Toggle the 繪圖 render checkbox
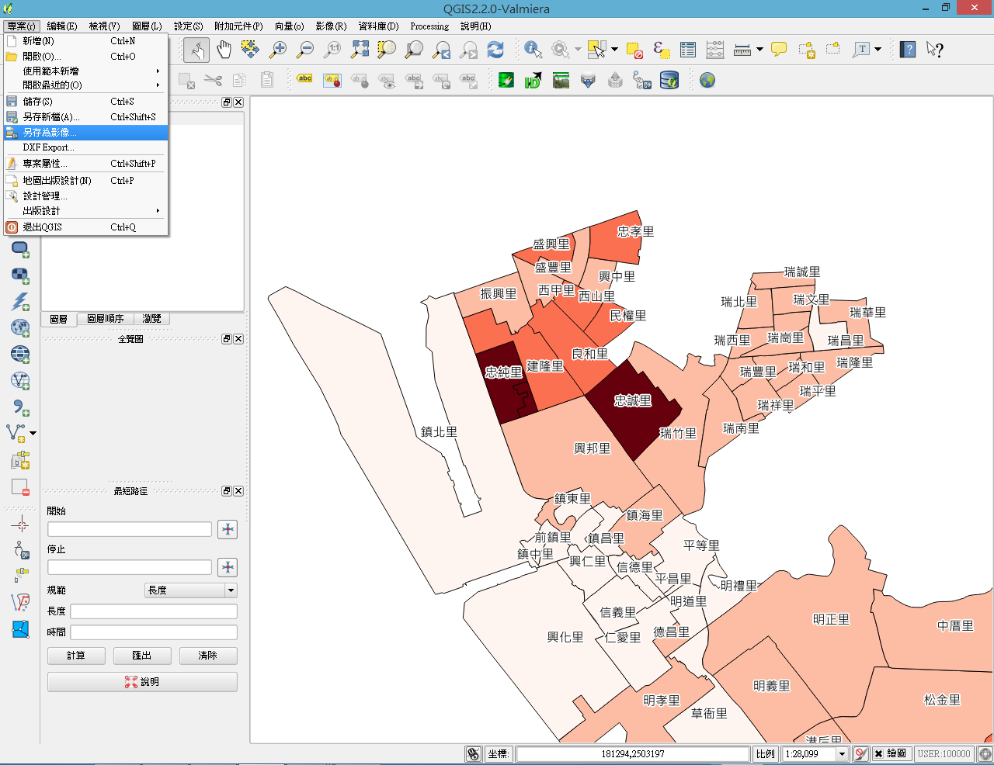This screenshot has height=765, width=994. (878, 753)
